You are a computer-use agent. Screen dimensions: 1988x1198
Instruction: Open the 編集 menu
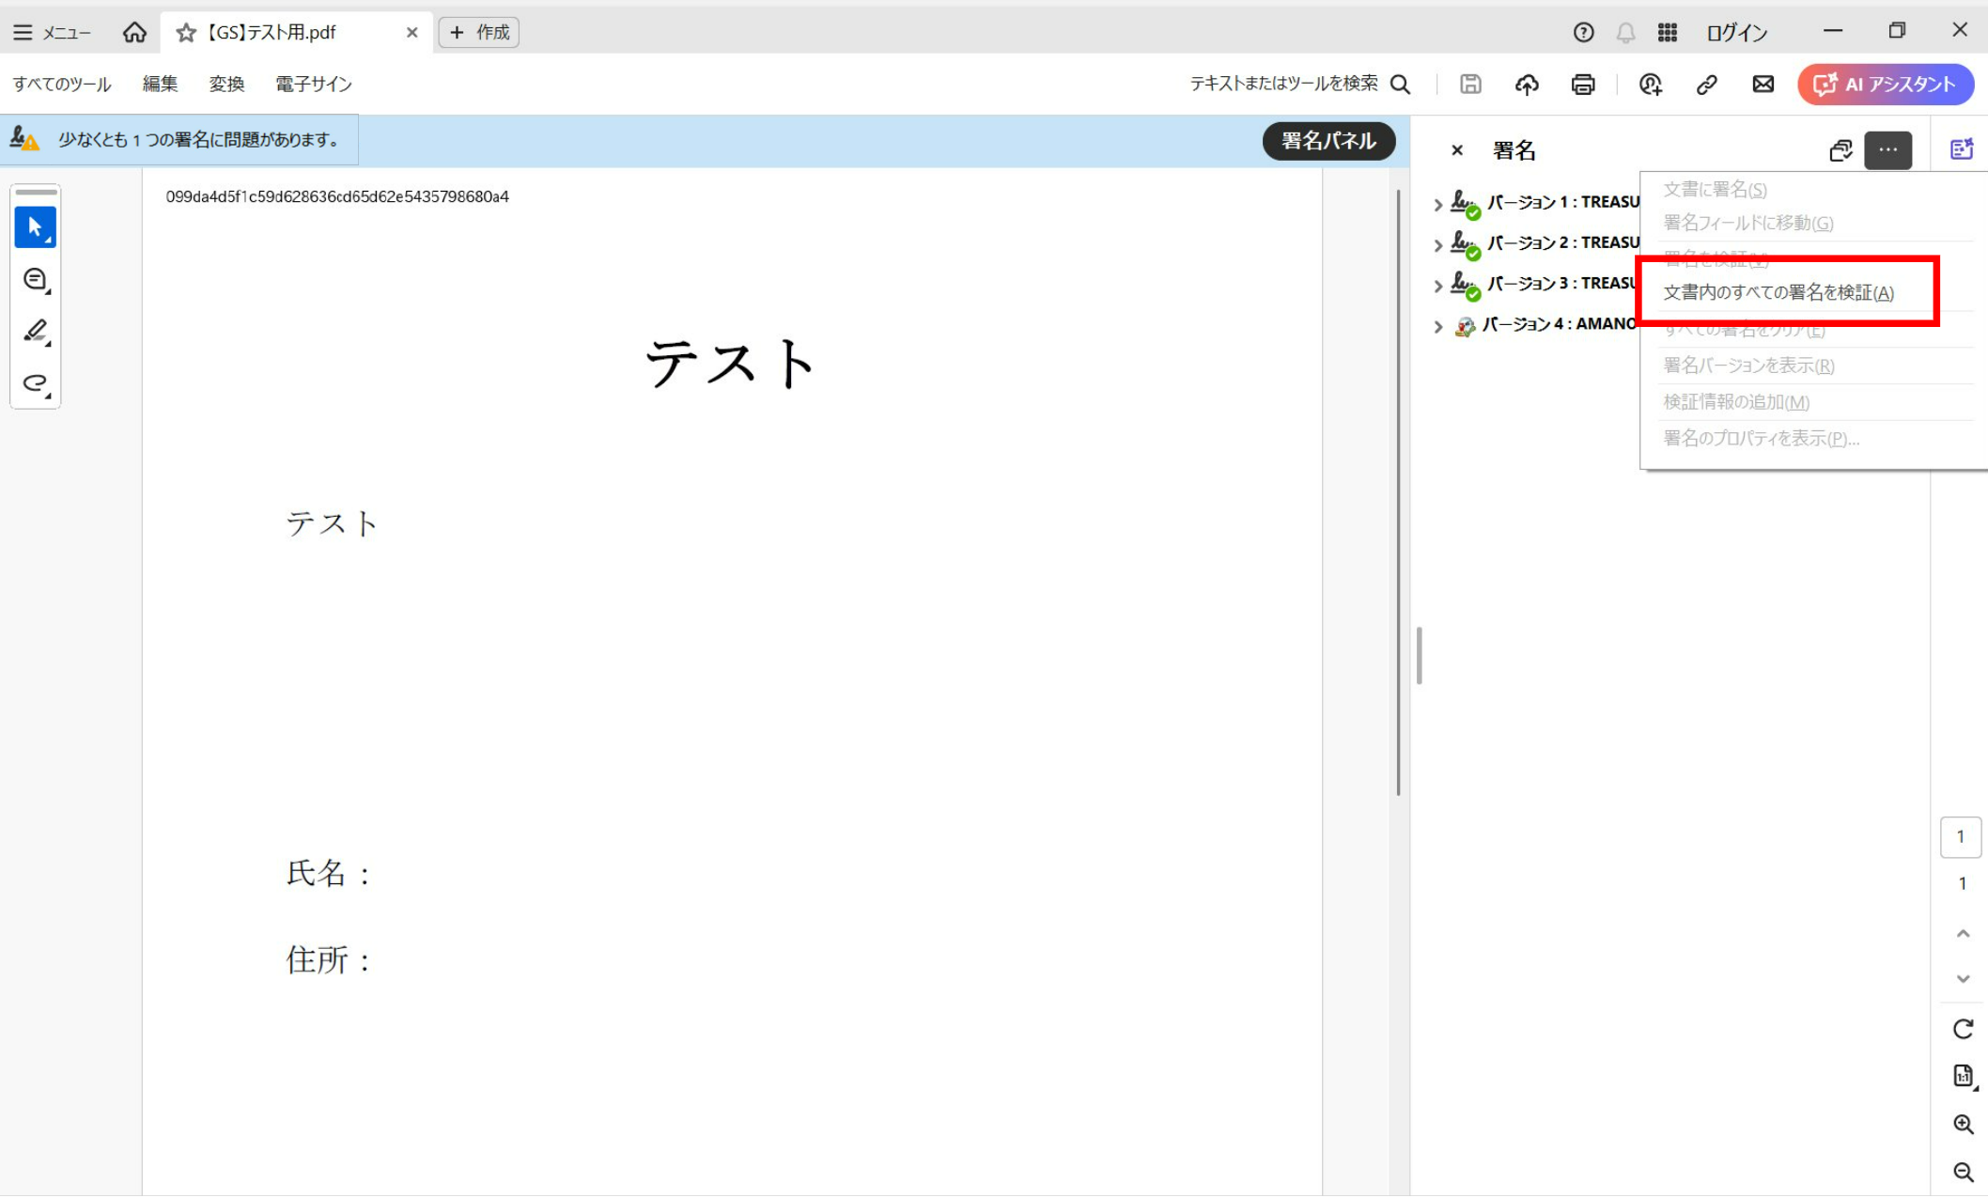pos(160,84)
